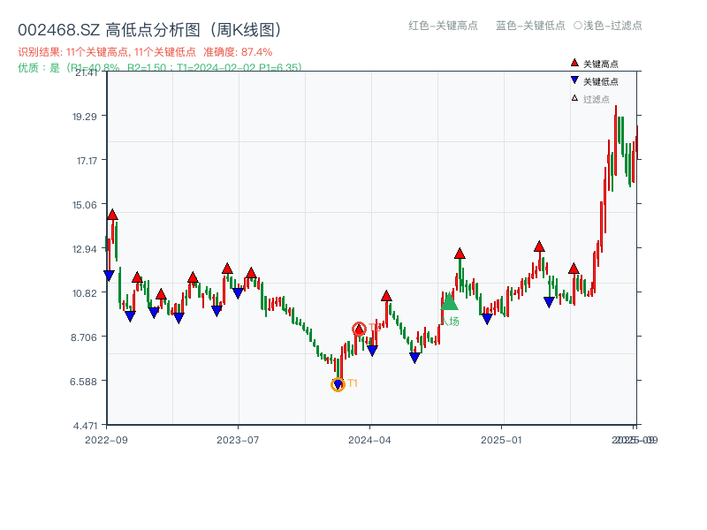Click the 10.82 price axis label

[85, 293]
